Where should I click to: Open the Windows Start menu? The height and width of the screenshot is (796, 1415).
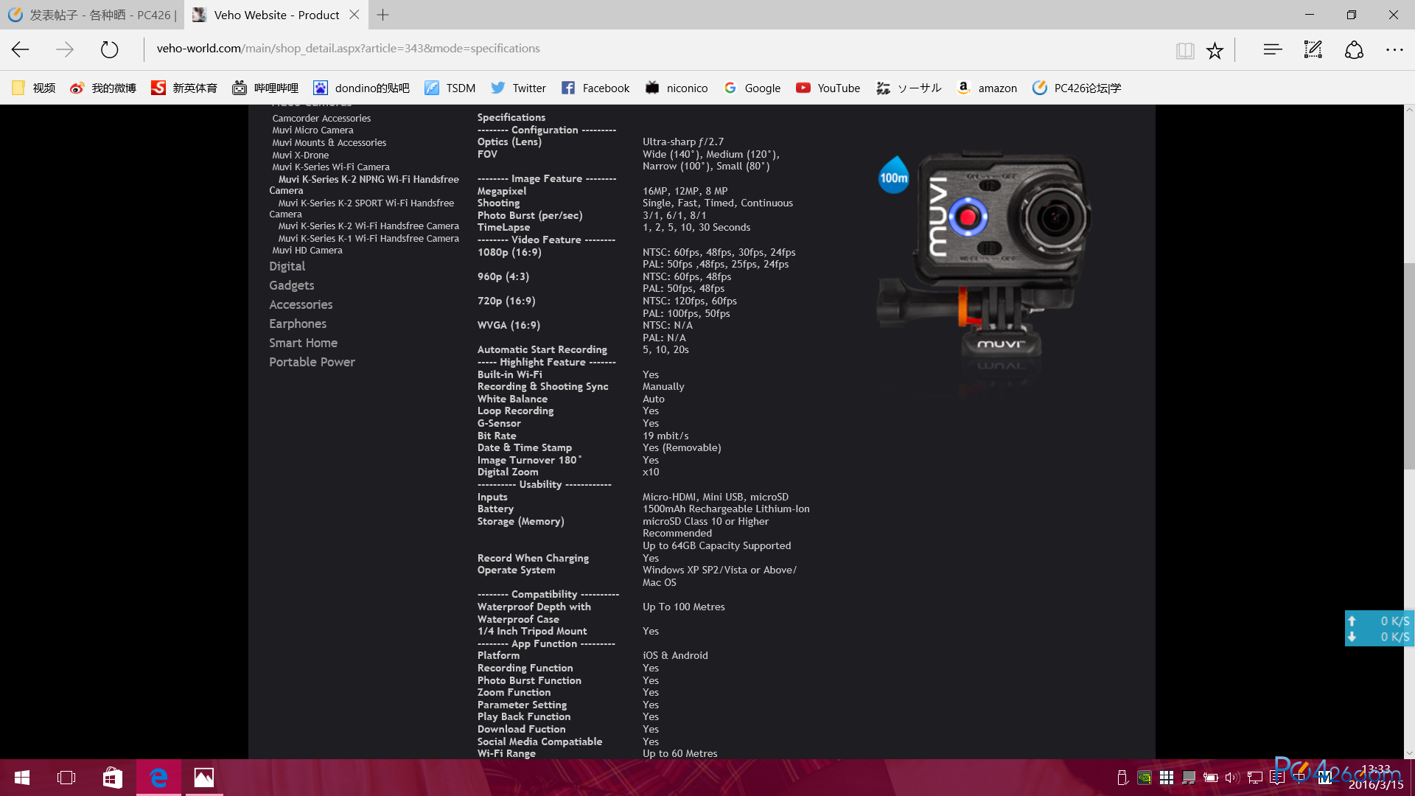coord(22,778)
